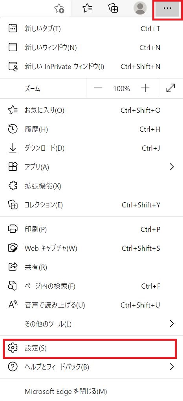Click the zoom in plus button
Screen dimensions: 183x401
[x=145, y=88]
